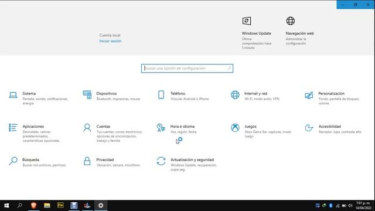
Task: Open Navegación web globe icon at top
Action: point(291,21)
